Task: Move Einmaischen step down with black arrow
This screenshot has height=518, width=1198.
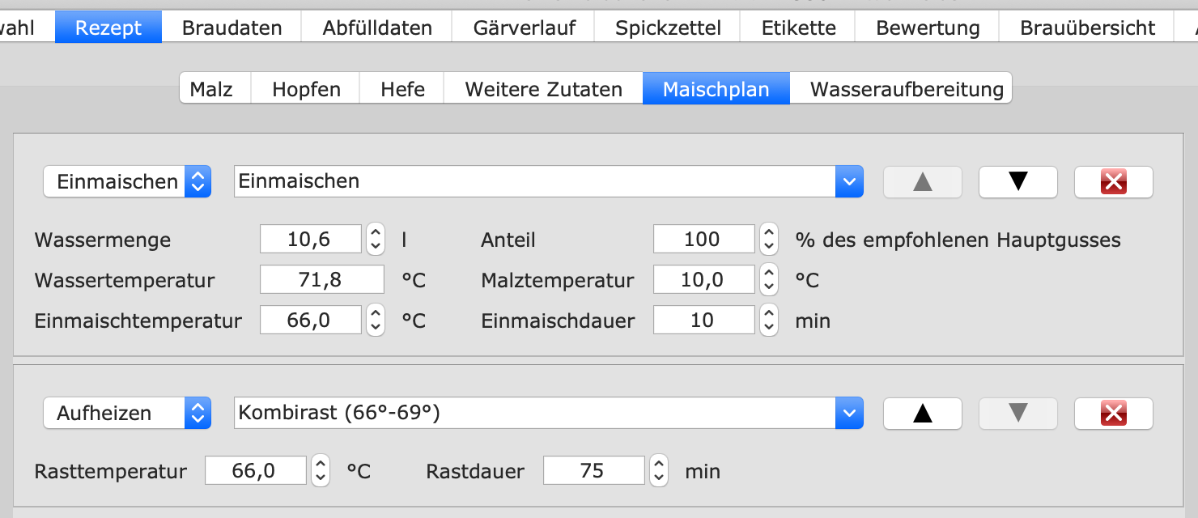Action: [x=1017, y=182]
